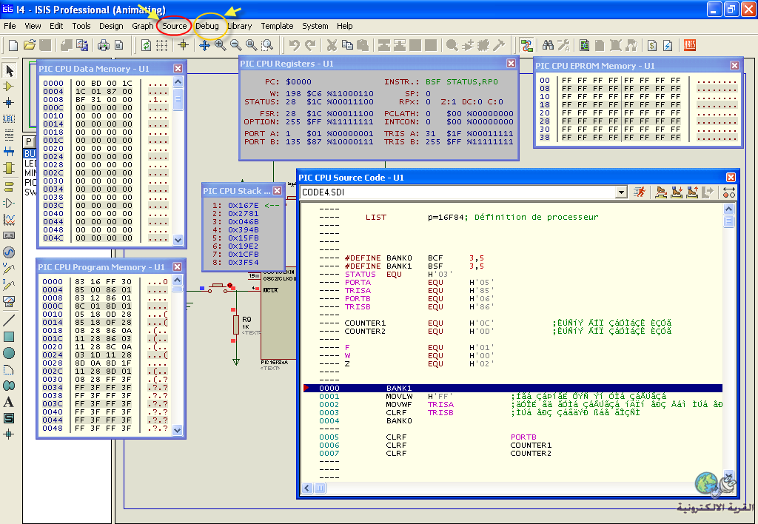This screenshot has height=524, width=758.
Task: Open the Debug menu
Action: [207, 26]
